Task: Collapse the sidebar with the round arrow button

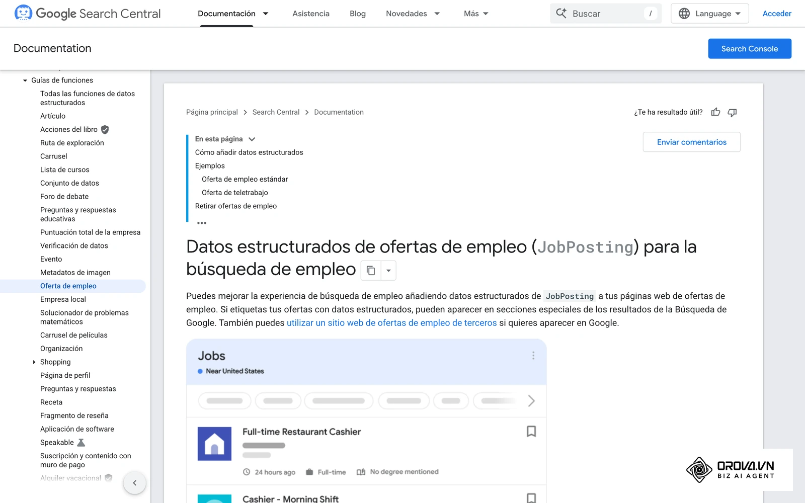Action: (x=134, y=483)
